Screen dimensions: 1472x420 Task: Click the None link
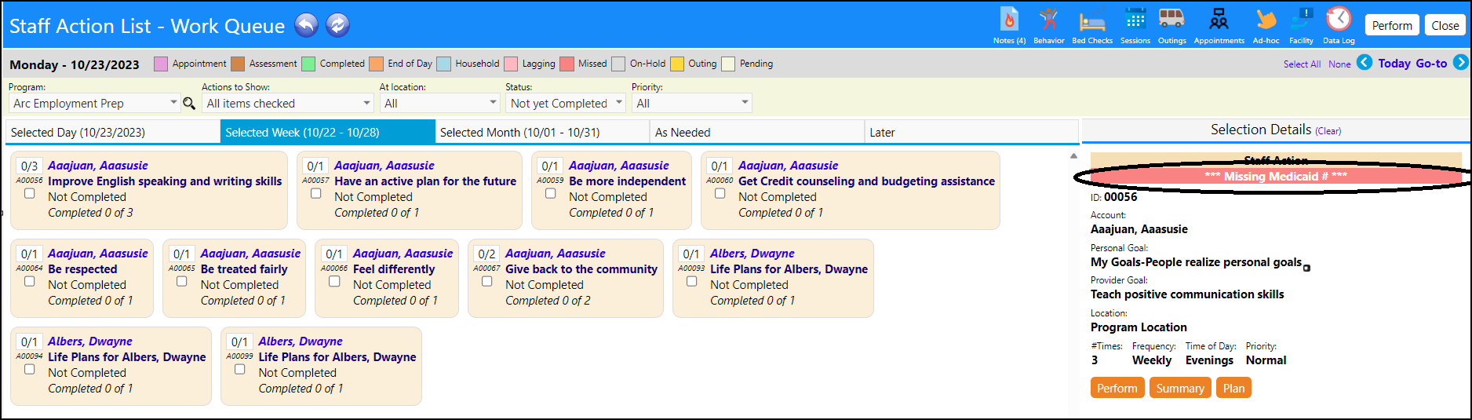tap(1339, 64)
